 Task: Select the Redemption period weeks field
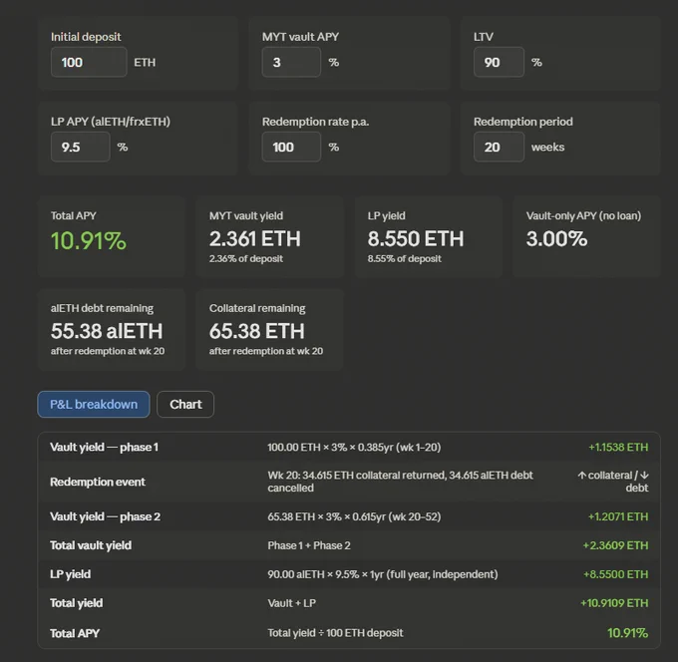499,147
